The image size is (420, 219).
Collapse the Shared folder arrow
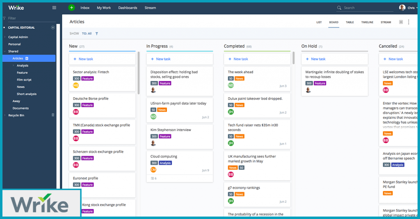5,51
